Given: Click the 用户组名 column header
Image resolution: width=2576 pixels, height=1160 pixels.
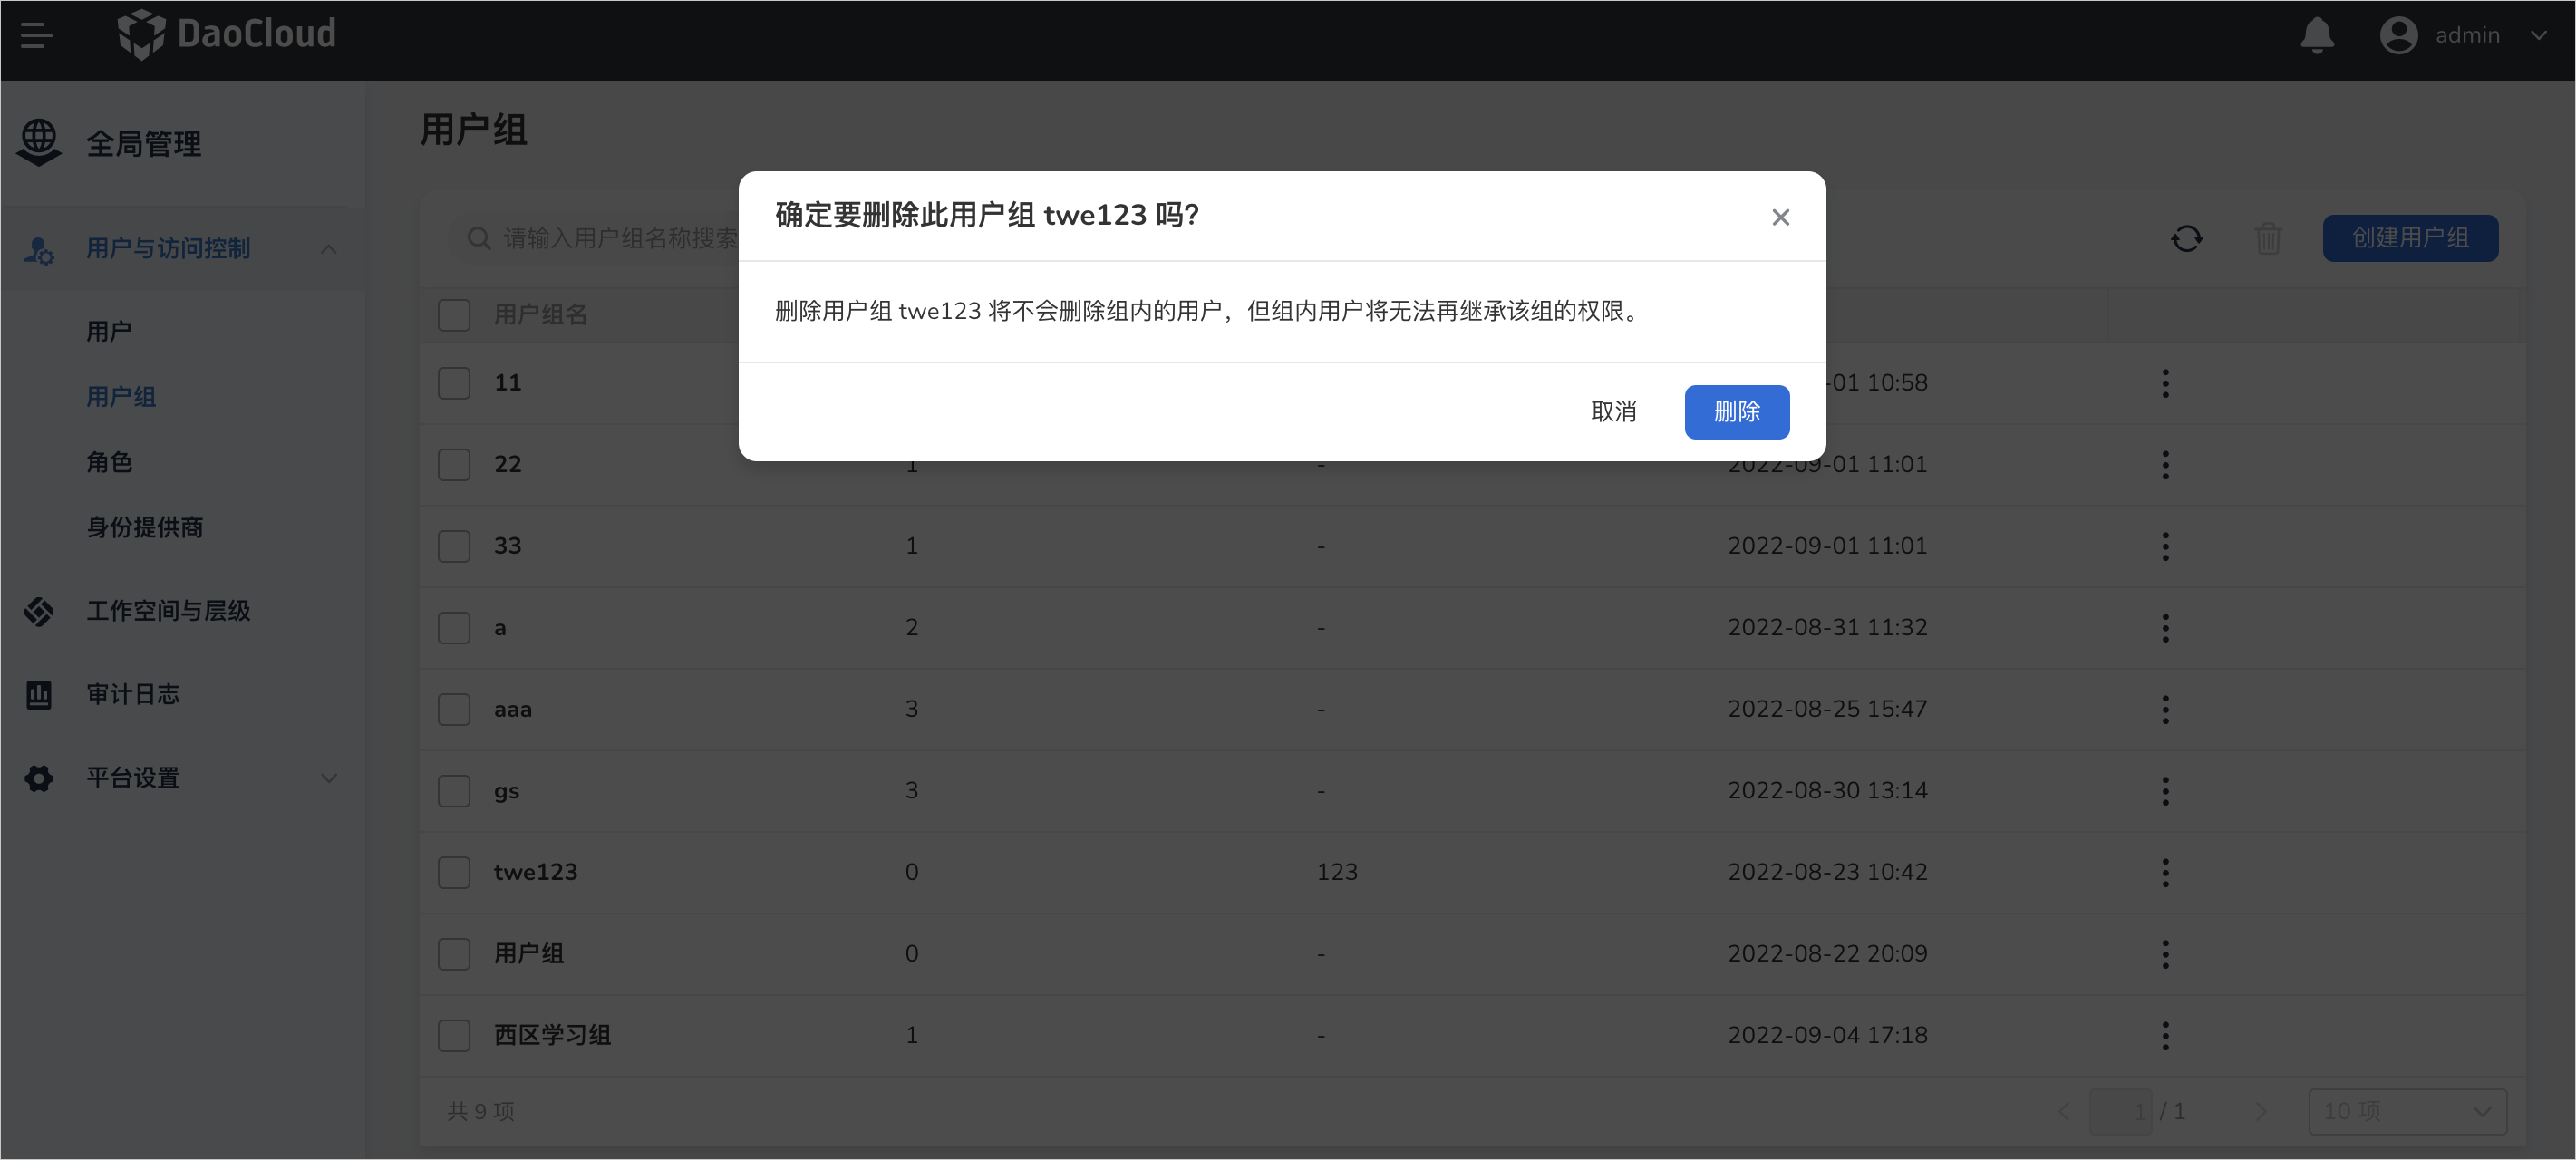Looking at the screenshot, I should click(x=540, y=314).
